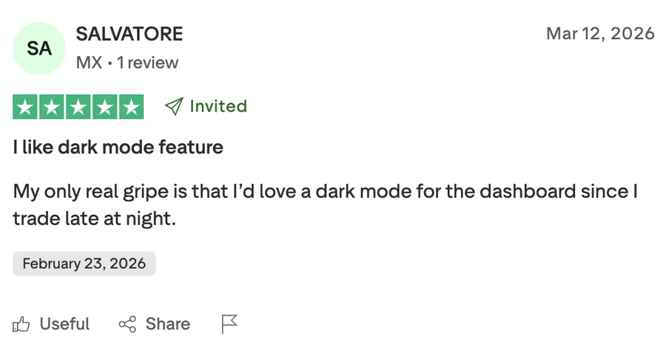Click the third green rating star
Viewport: 666px width, 358px height.
(78, 107)
